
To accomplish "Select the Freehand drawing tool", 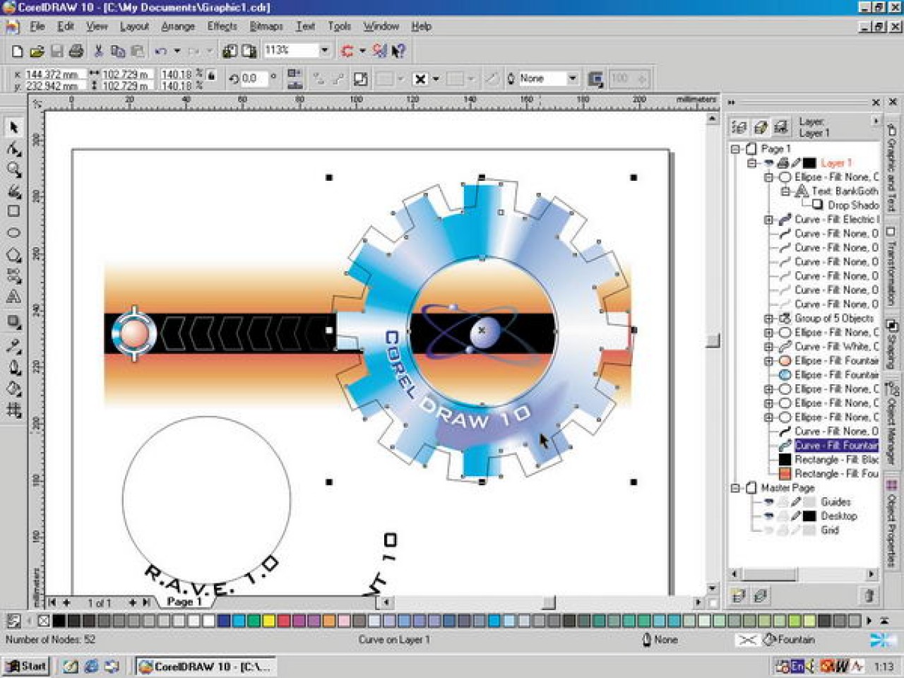I will tap(13, 191).
